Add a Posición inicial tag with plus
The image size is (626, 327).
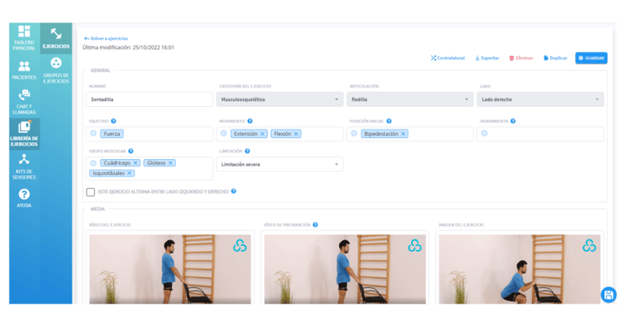pyautogui.click(x=354, y=133)
